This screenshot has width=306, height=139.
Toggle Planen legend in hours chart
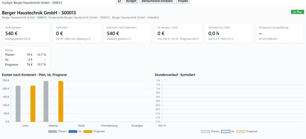pyautogui.click(x=210, y=132)
